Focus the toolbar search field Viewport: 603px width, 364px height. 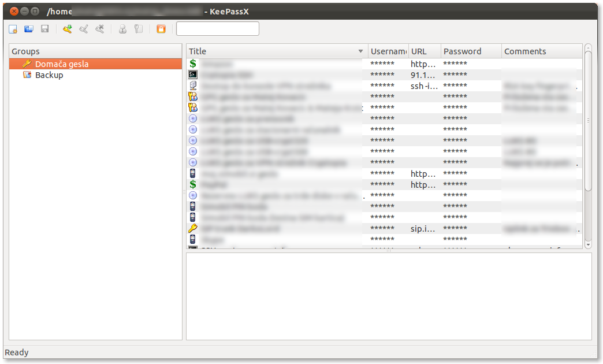coord(218,29)
